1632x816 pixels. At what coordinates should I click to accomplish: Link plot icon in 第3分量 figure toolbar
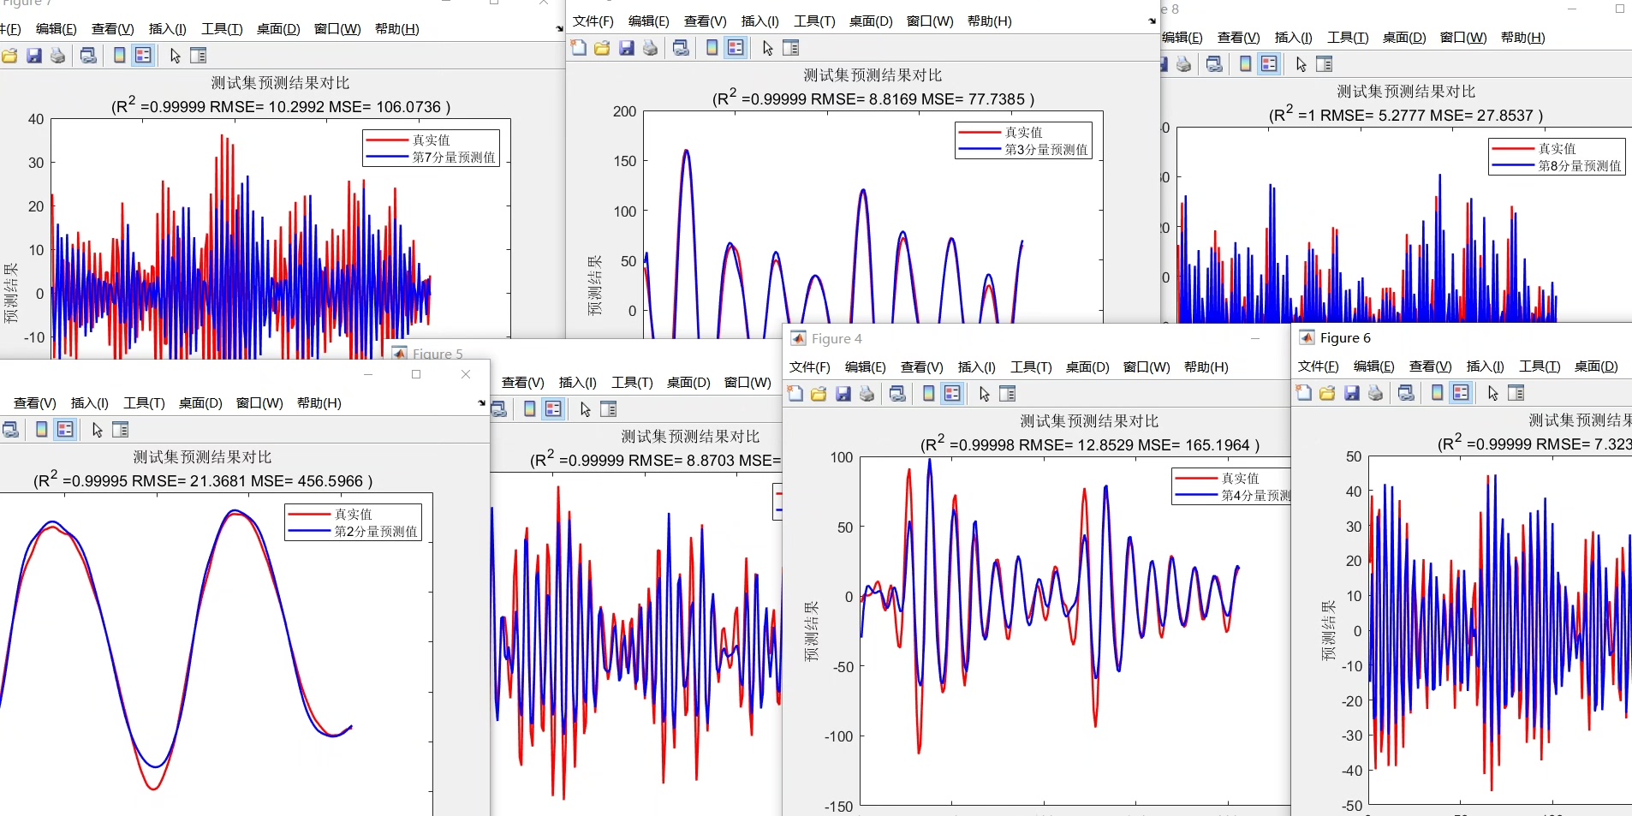[x=681, y=48]
